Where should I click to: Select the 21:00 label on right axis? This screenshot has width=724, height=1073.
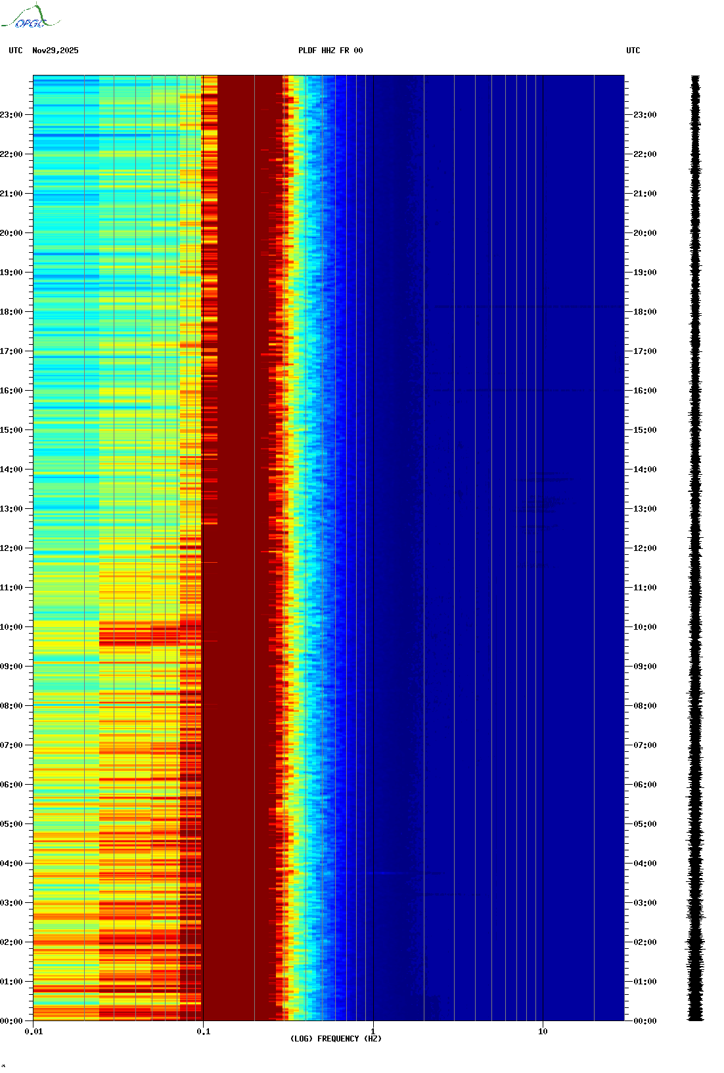click(x=645, y=194)
